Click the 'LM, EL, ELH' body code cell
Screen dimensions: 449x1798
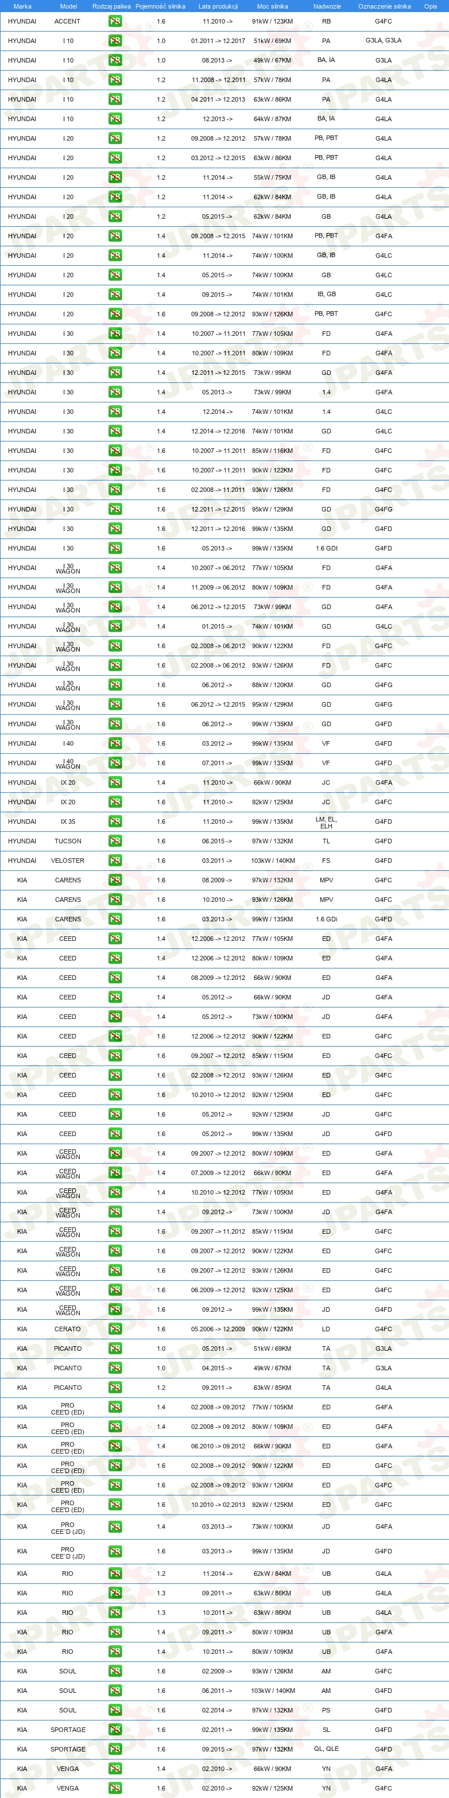(326, 822)
